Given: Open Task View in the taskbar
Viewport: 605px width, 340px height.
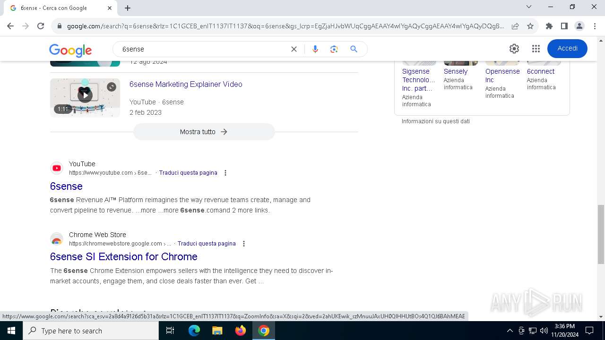Looking at the screenshot, I should point(170,331).
